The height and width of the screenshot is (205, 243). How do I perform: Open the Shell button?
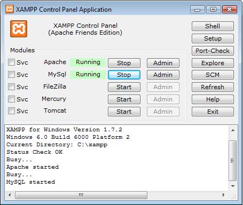click(213, 26)
